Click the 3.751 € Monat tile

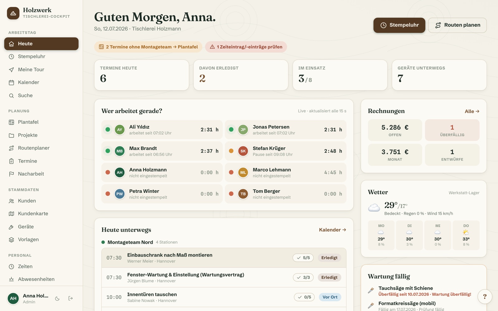395,155
